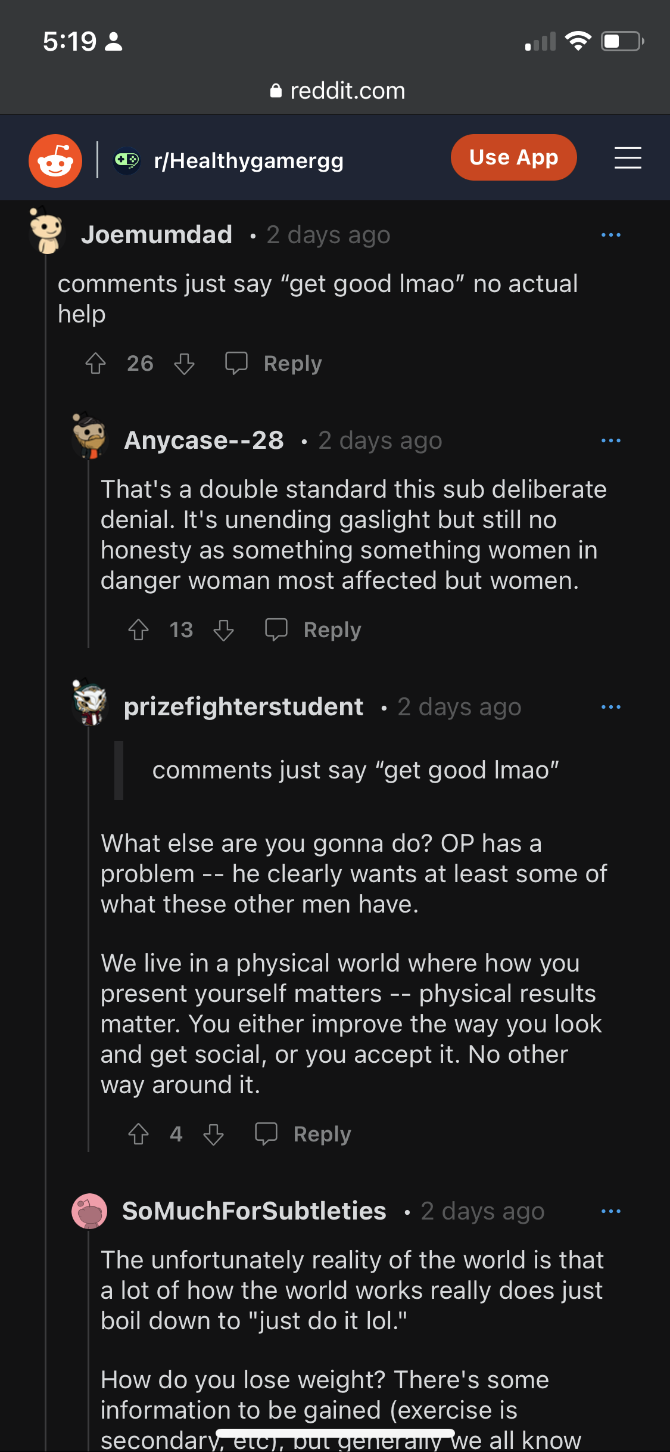Open SoMuchForSubtleties avatar
Viewport: 670px width, 1452px height.
pyautogui.click(x=89, y=1211)
